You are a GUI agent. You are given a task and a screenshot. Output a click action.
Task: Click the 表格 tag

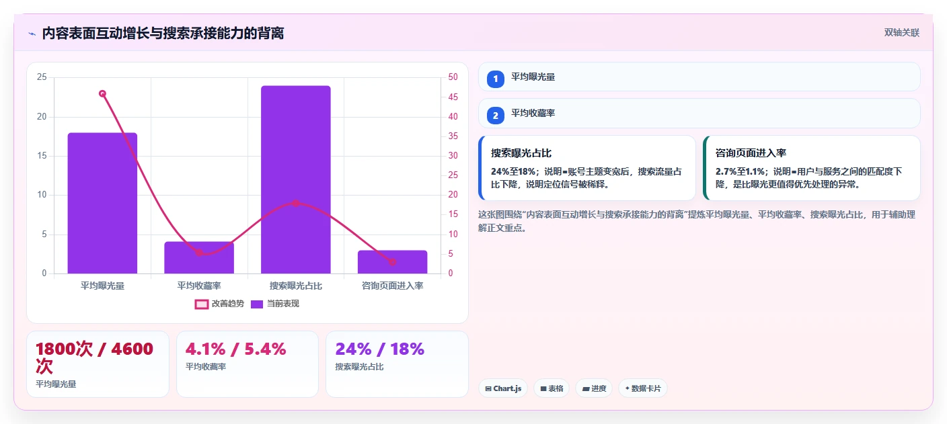click(x=552, y=388)
